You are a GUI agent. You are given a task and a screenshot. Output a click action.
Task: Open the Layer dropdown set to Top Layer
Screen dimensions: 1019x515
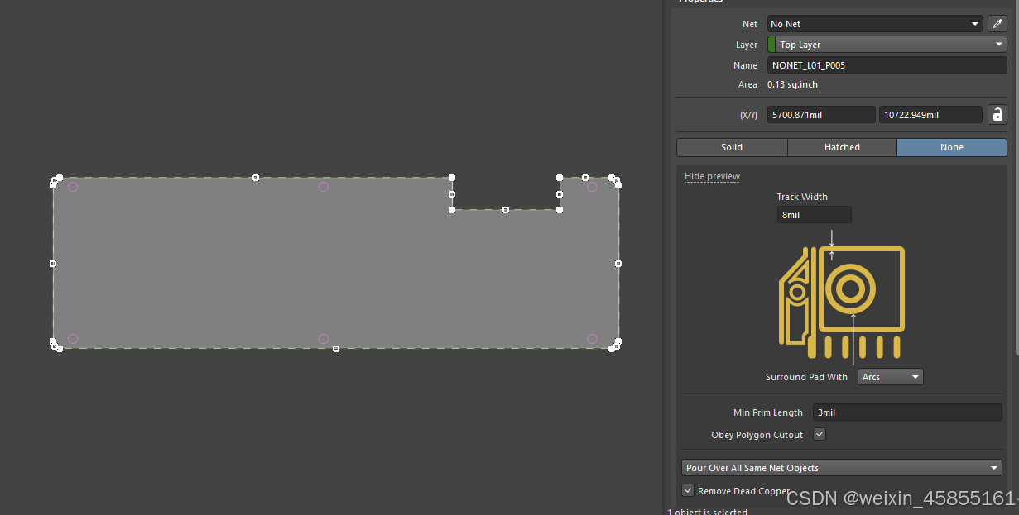[x=887, y=45]
